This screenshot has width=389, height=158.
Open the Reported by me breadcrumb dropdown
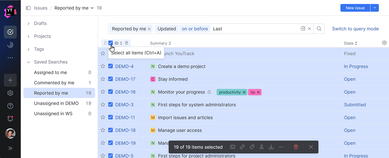pyautogui.click(x=74, y=8)
